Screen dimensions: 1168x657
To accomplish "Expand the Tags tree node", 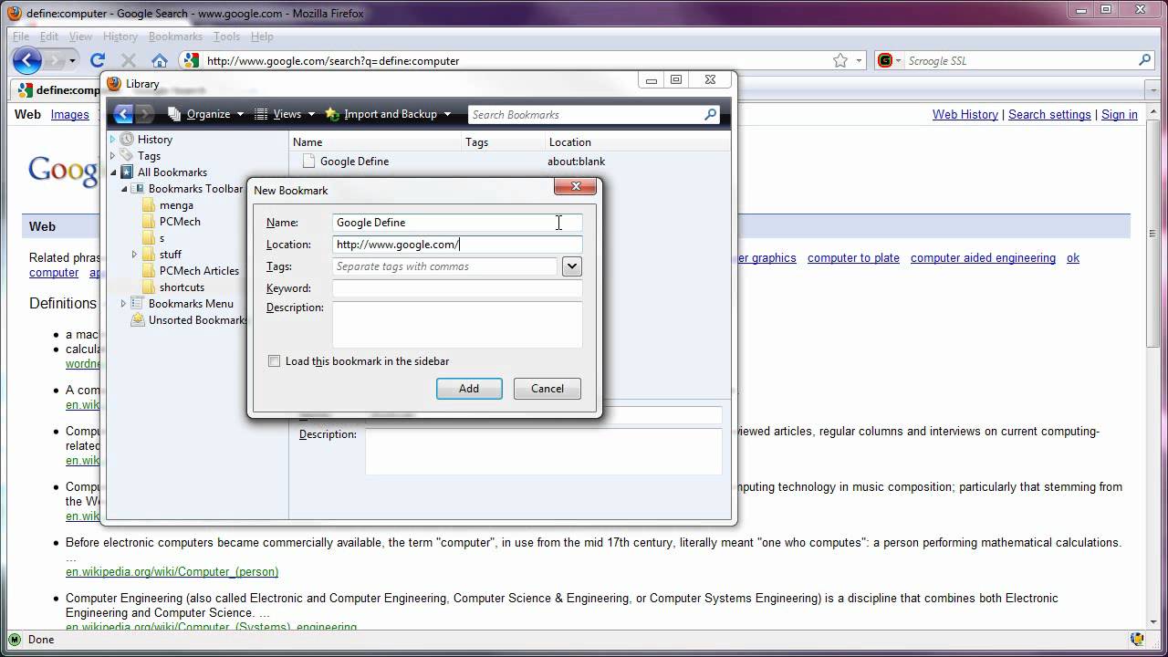I will [x=113, y=156].
